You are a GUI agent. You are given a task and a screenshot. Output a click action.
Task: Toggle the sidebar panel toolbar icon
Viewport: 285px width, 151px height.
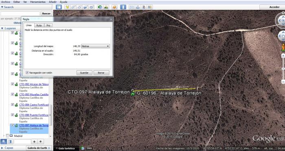tap(59, 7)
